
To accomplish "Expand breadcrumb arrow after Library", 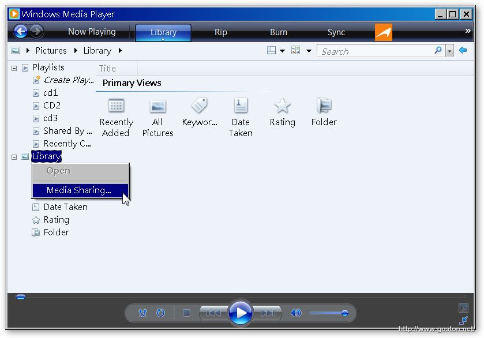I will coord(120,50).
